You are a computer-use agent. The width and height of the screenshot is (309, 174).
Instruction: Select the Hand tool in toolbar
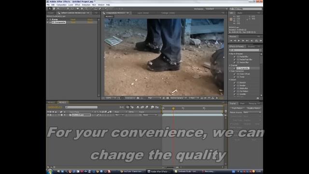(x=54, y=9)
